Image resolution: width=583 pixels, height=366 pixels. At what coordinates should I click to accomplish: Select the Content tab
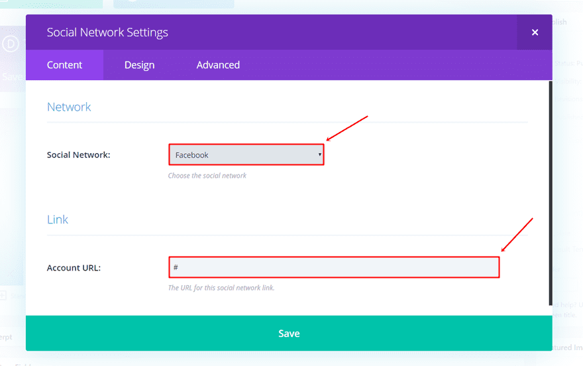pyautogui.click(x=64, y=65)
